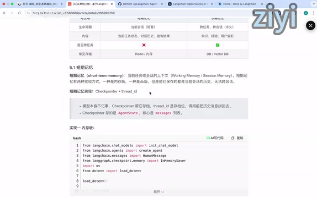Switch to Home - Docs by LangChain tab
This screenshot has height=198, width=317.
coord(241,4)
